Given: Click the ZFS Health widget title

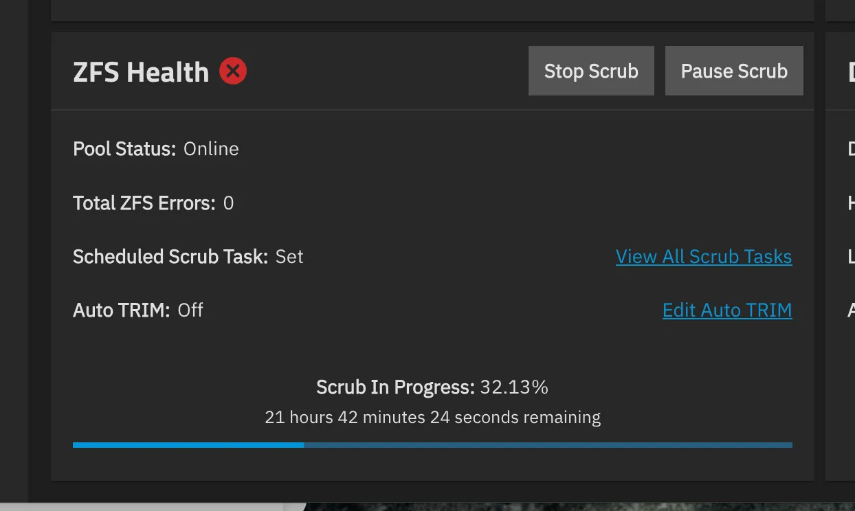Looking at the screenshot, I should point(140,71).
